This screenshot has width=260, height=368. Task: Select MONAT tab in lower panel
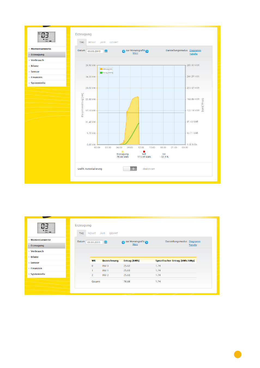pyautogui.click(x=92, y=233)
